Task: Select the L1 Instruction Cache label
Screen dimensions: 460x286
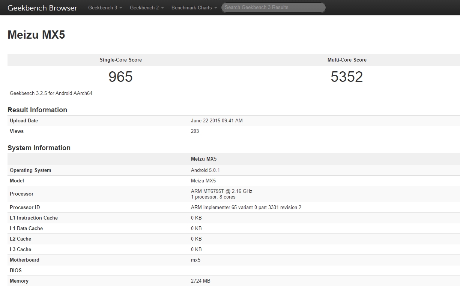Action: (34, 218)
